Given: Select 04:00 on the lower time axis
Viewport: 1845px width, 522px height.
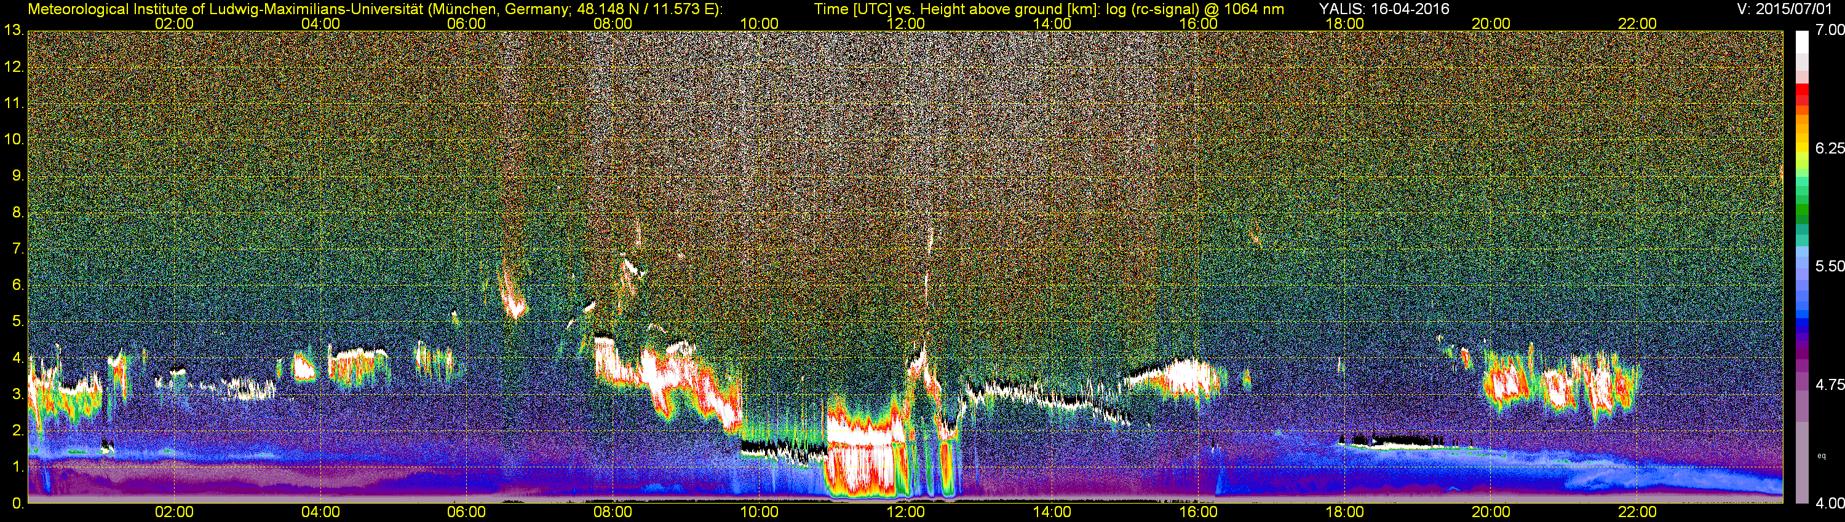Looking at the screenshot, I should pos(320,512).
